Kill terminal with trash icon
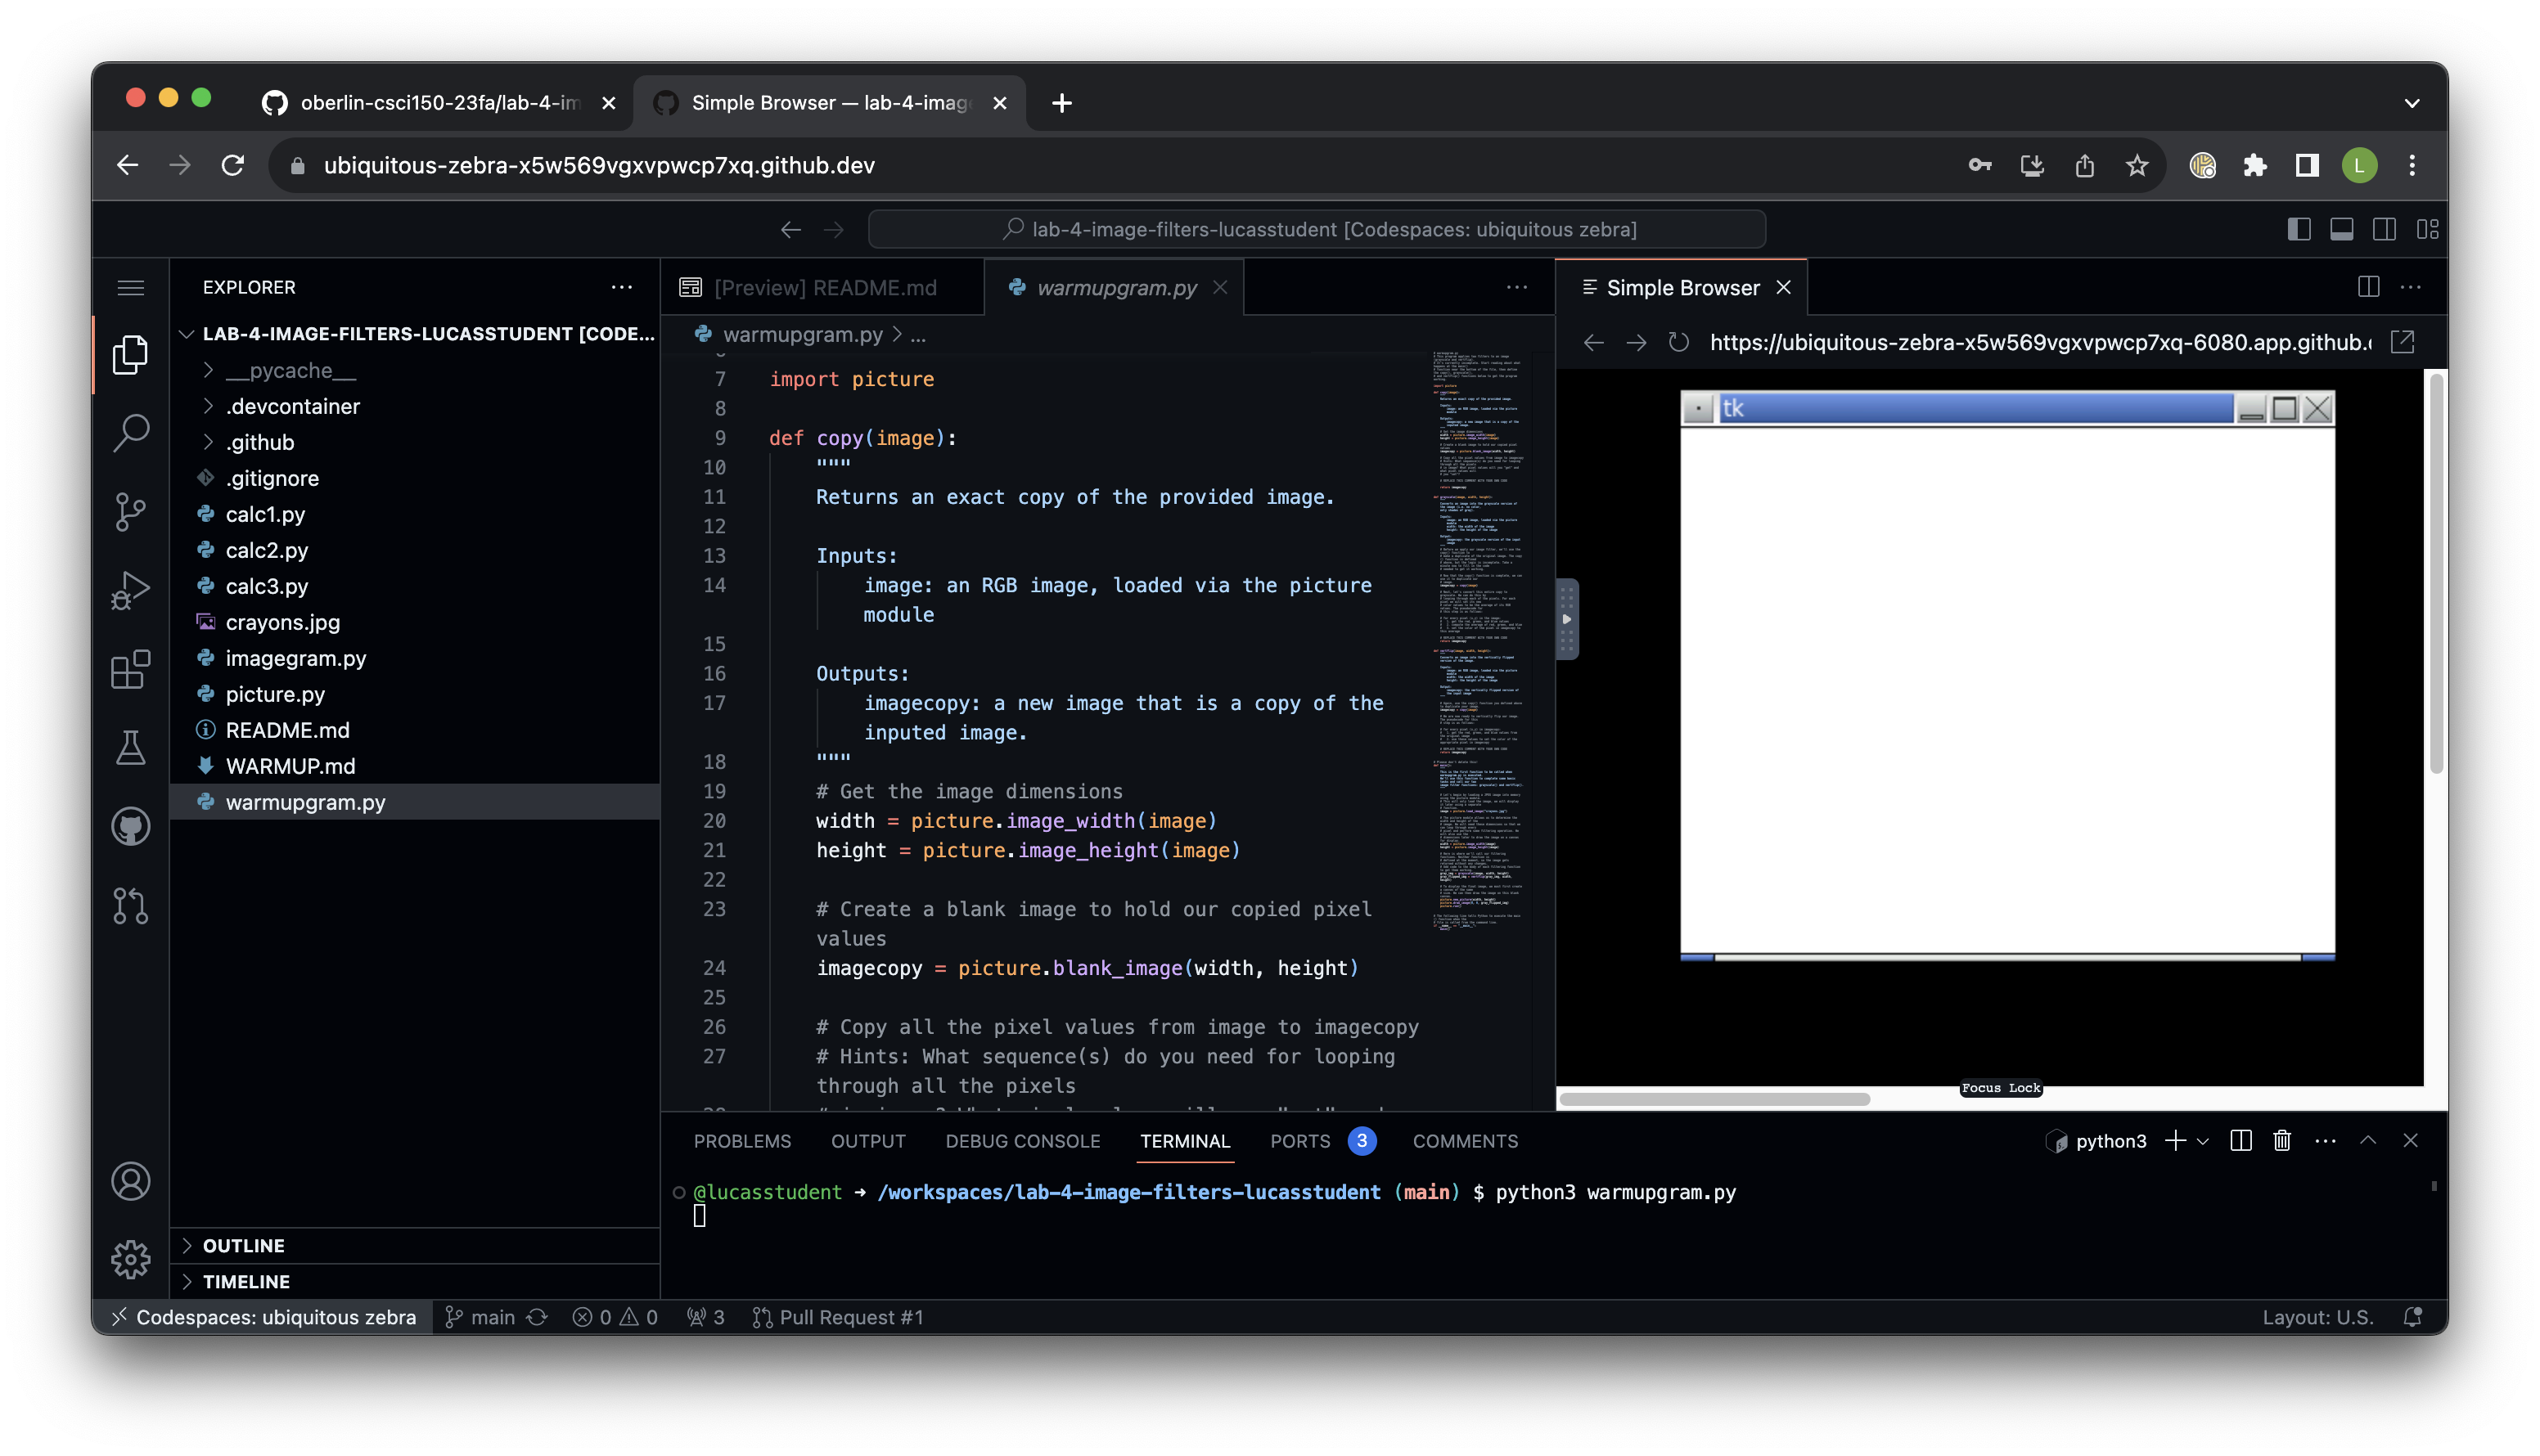The height and width of the screenshot is (1456, 2540). pos(2281,1141)
